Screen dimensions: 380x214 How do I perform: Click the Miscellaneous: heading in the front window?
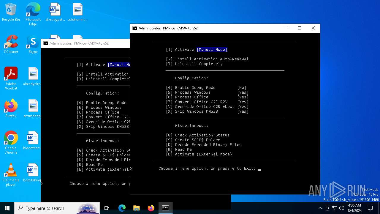click(x=191, y=126)
